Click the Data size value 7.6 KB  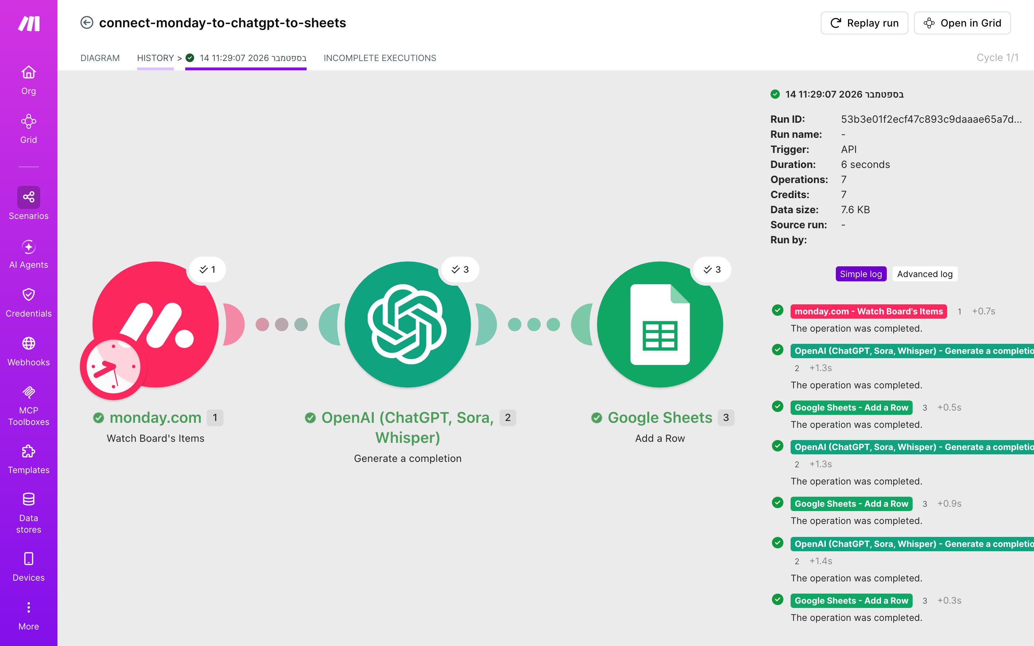pyautogui.click(x=855, y=210)
